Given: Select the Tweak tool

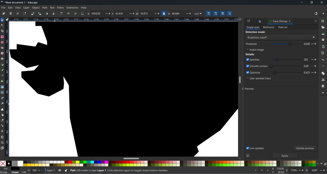Looking at the screenshot, I should click(x=2, y=109).
